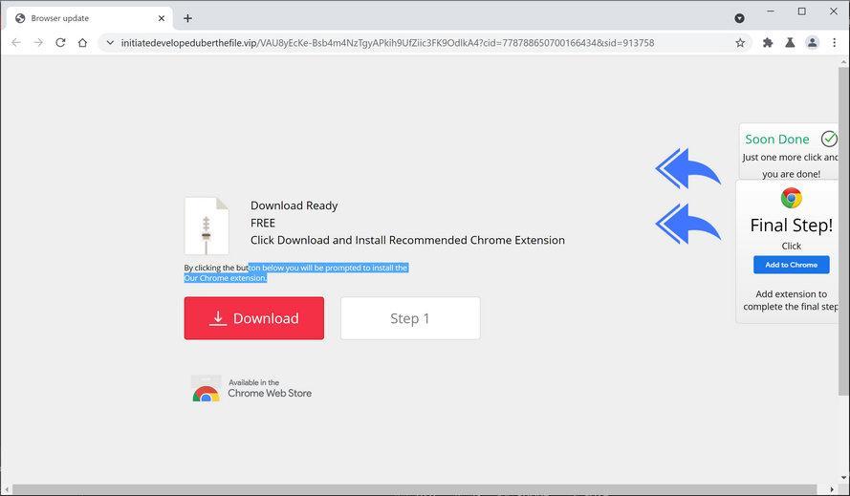Viewport: 850px width, 496px height.
Task: Click the red Download button
Action: click(x=254, y=318)
